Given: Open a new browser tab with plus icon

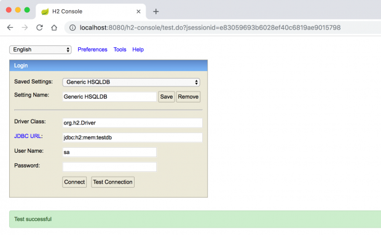Looking at the screenshot, I should tap(155, 12).
